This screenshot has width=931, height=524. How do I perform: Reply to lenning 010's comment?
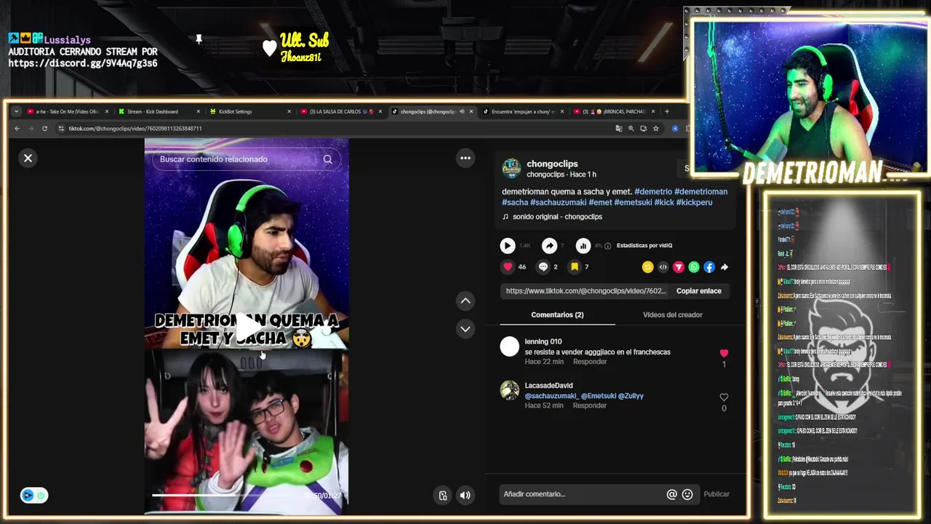coord(590,362)
